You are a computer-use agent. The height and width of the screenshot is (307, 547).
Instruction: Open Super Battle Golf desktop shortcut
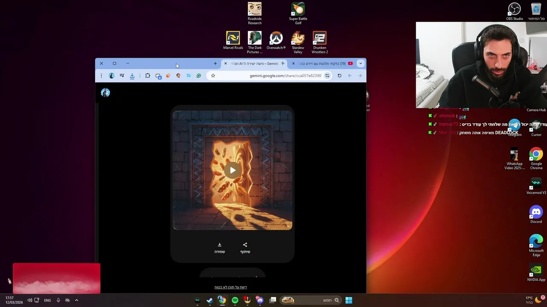pyautogui.click(x=298, y=13)
